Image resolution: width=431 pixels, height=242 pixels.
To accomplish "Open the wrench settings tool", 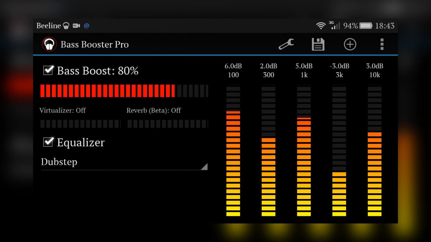I will [286, 44].
